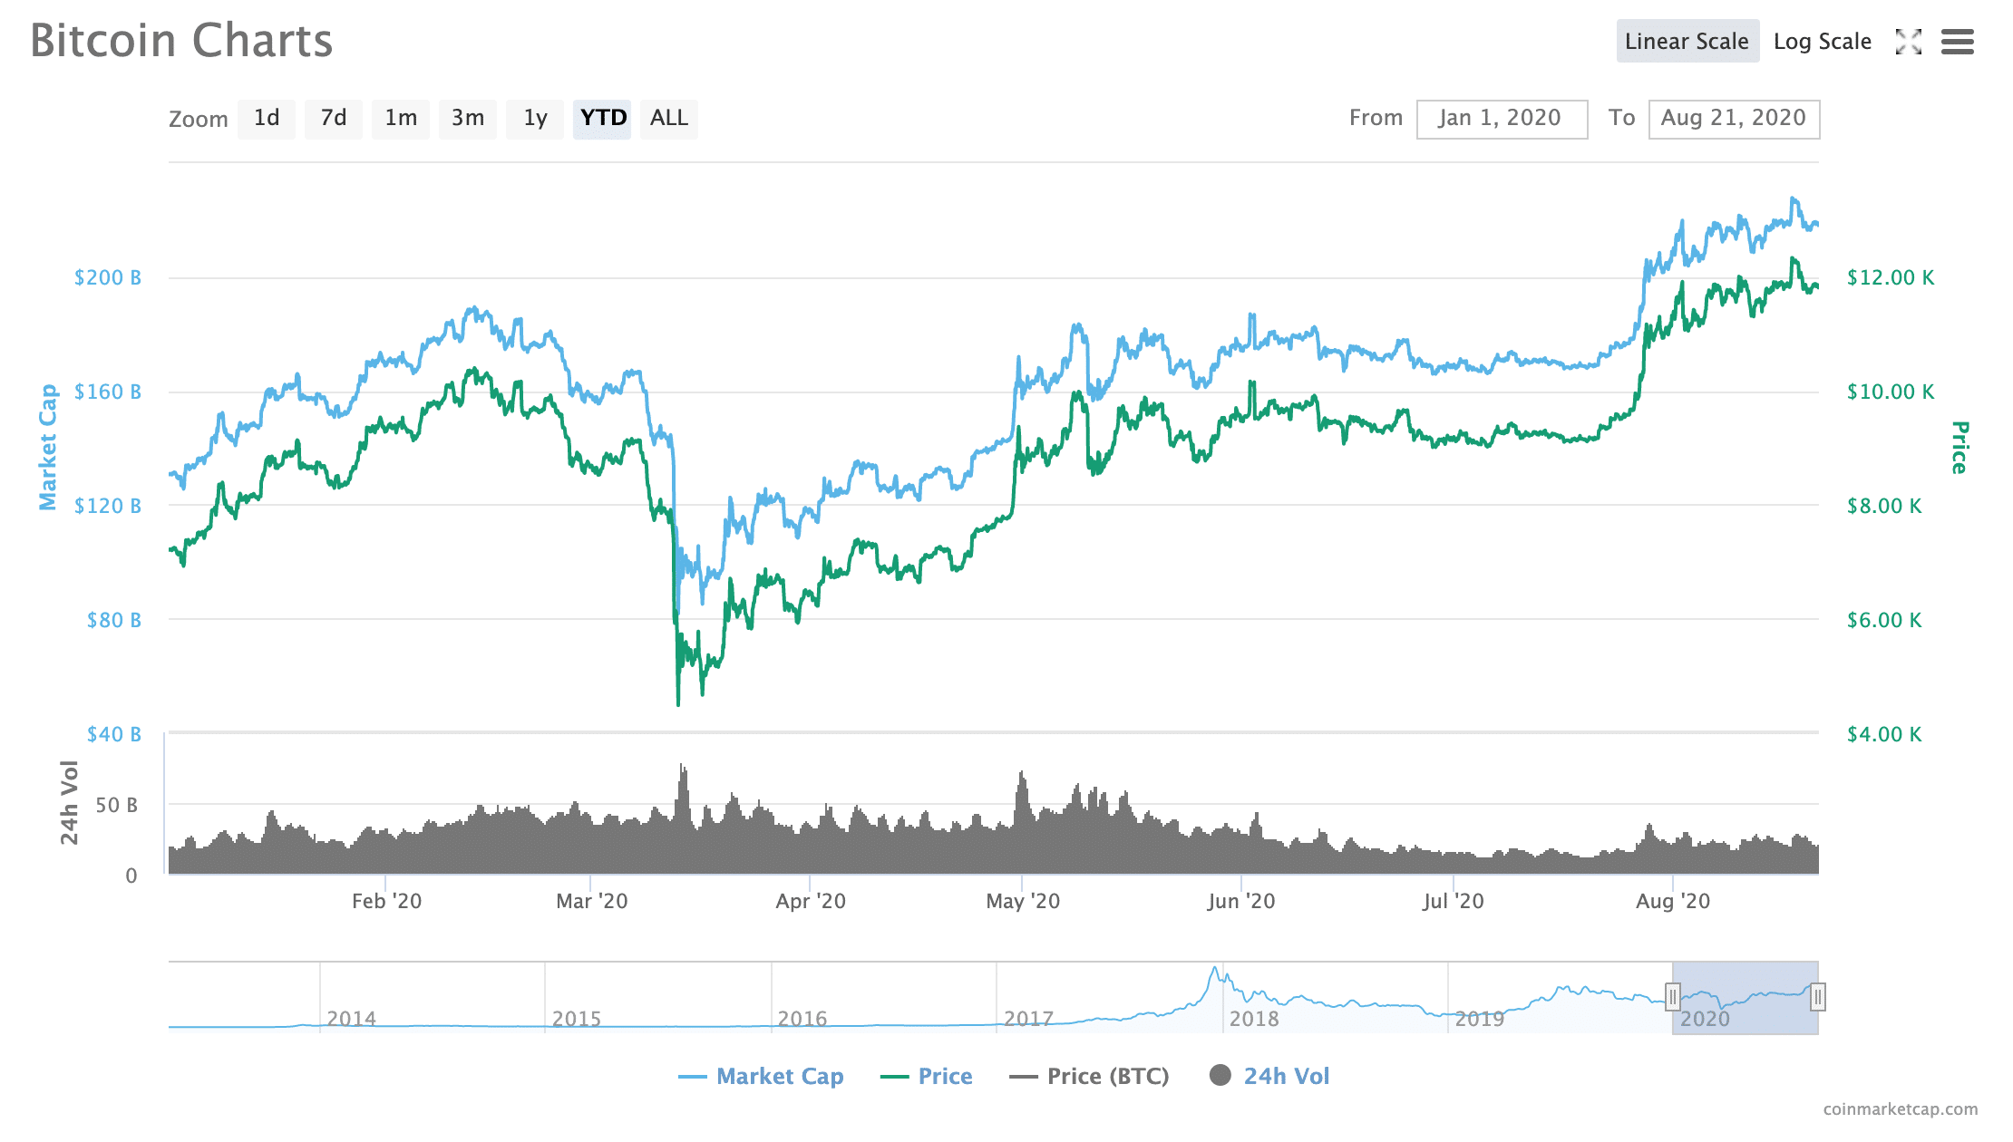Edit the To date field

(1733, 119)
